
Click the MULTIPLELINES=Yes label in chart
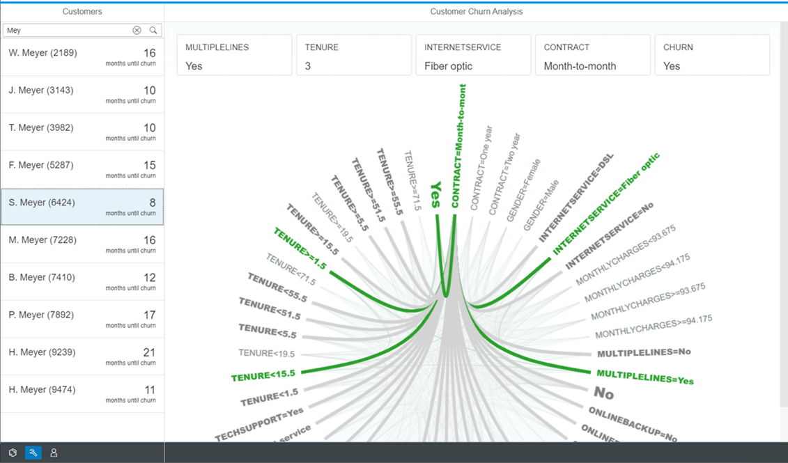coord(645,377)
